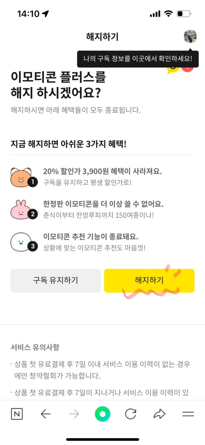Tap the 한정판 이모티콘 benefit line
Viewport: 205px width, 445px height.
pyautogui.click(x=103, y=204)
